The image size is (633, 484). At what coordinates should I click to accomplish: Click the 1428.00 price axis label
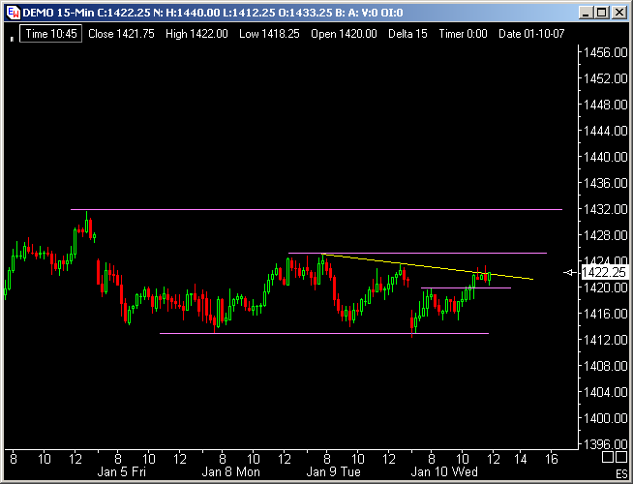point(606,235)
